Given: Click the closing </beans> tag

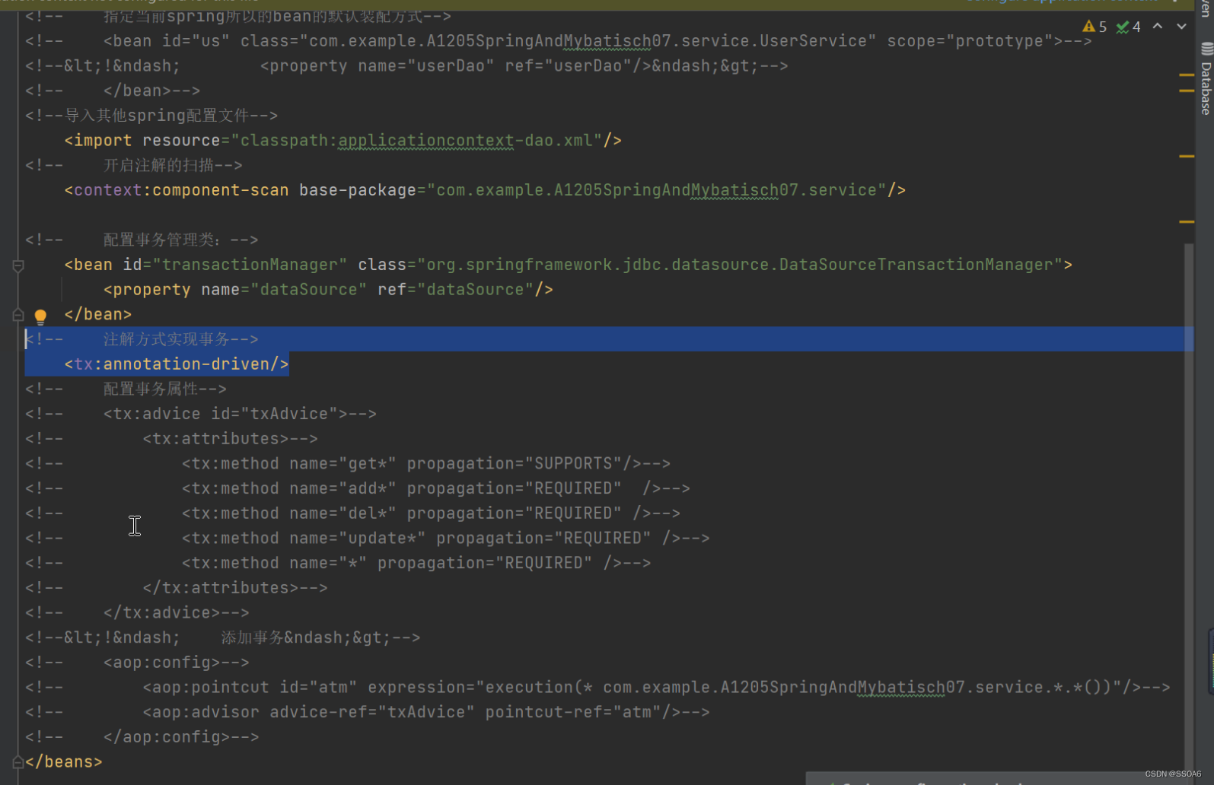Looking at the screenshot, I should (x=64, y=761).
